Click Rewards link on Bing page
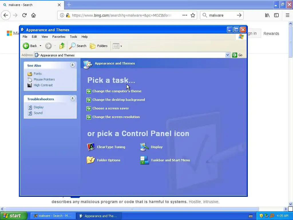 [271, 34]
